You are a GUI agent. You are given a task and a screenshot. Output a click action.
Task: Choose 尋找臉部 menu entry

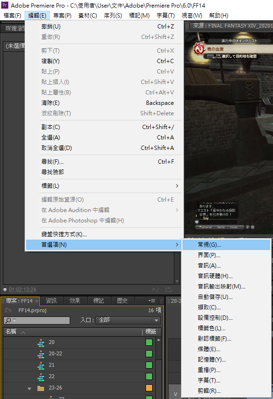click(104, 172)
